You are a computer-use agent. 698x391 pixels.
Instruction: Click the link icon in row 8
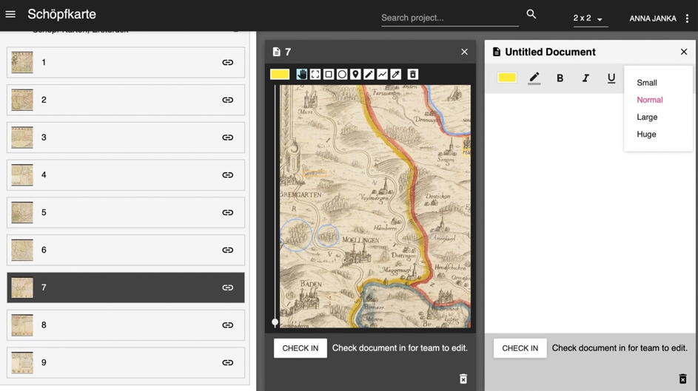(227, 325)
